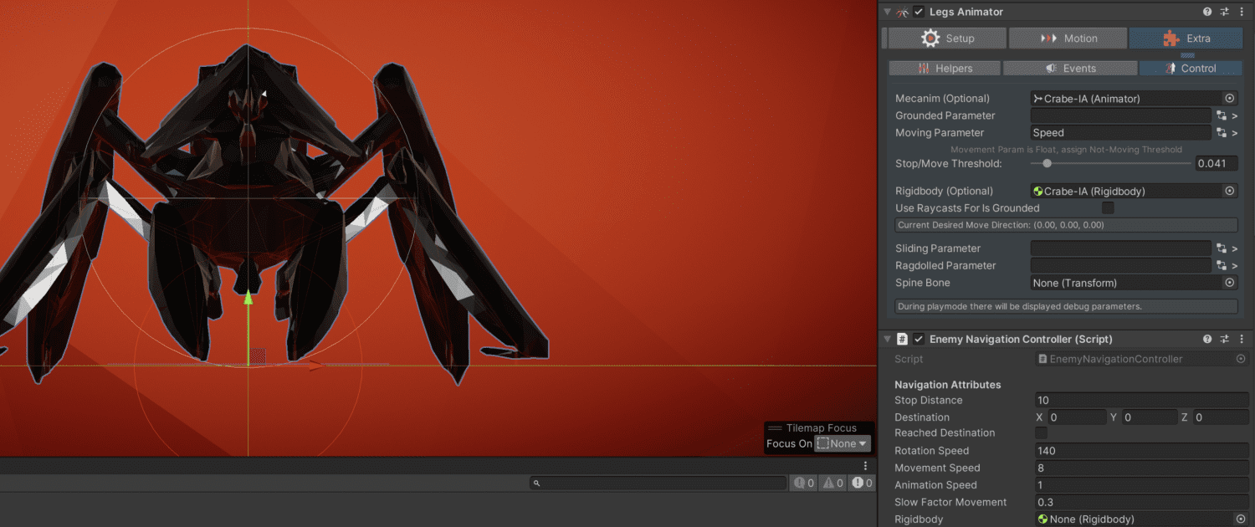This screenshot has height=527, width=1255.
Task: Switch to the Setup tab
Action: pos(947,38)
